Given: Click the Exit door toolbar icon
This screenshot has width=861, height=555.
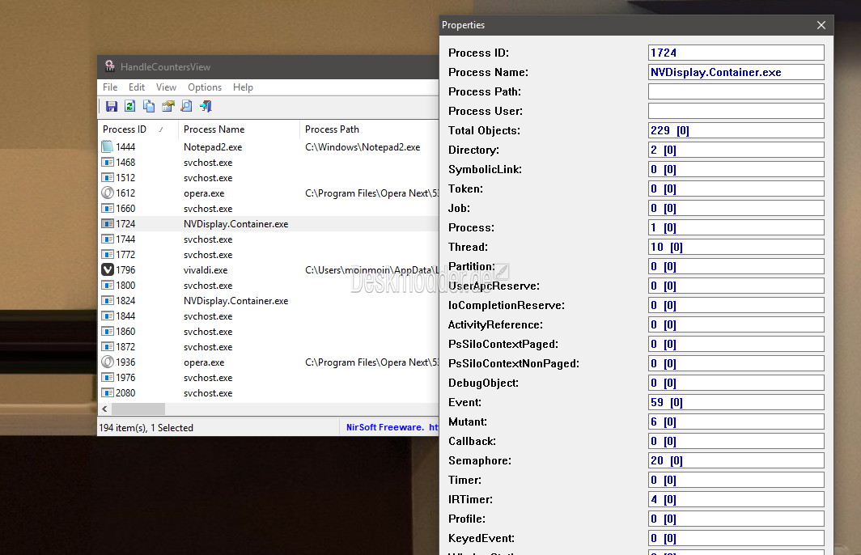Looking at the screenshot, I should [x=206, y=106].
